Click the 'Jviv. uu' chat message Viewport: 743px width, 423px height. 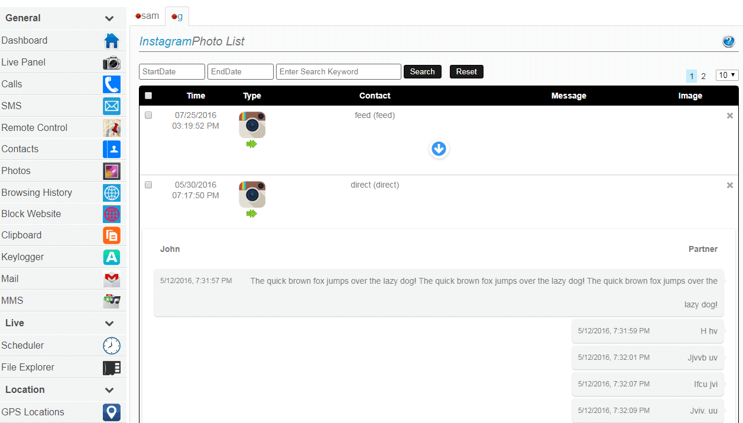[648, 410]
